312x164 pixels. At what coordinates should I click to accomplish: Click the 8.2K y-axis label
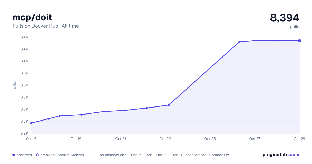coord(24,133)
